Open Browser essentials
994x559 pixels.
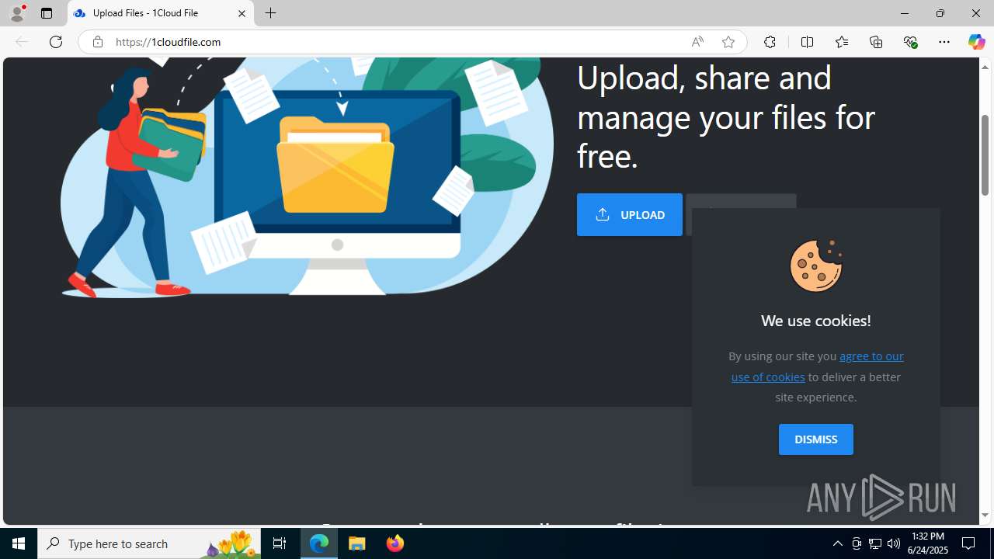pos(910,42)
